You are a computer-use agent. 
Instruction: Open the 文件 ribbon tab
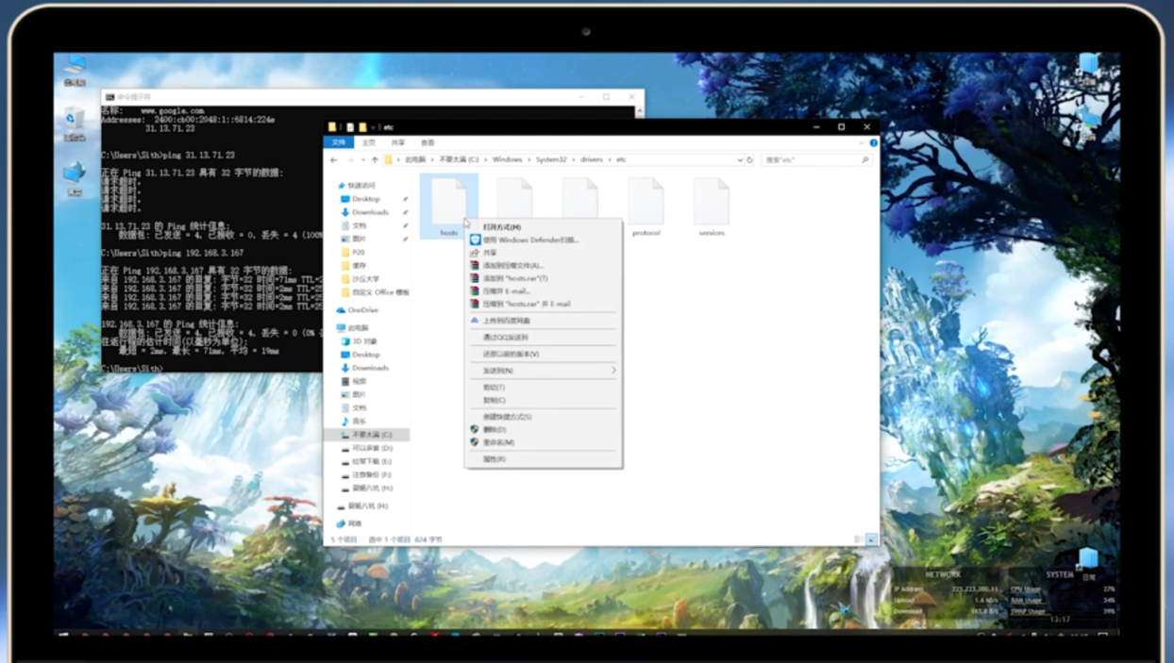pyautogui.click(x=340, y=142)
